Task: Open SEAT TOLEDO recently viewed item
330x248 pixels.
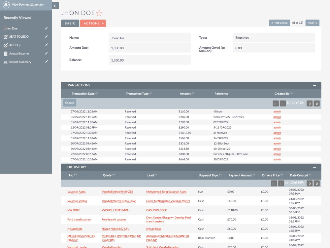Action: [19, 37]
